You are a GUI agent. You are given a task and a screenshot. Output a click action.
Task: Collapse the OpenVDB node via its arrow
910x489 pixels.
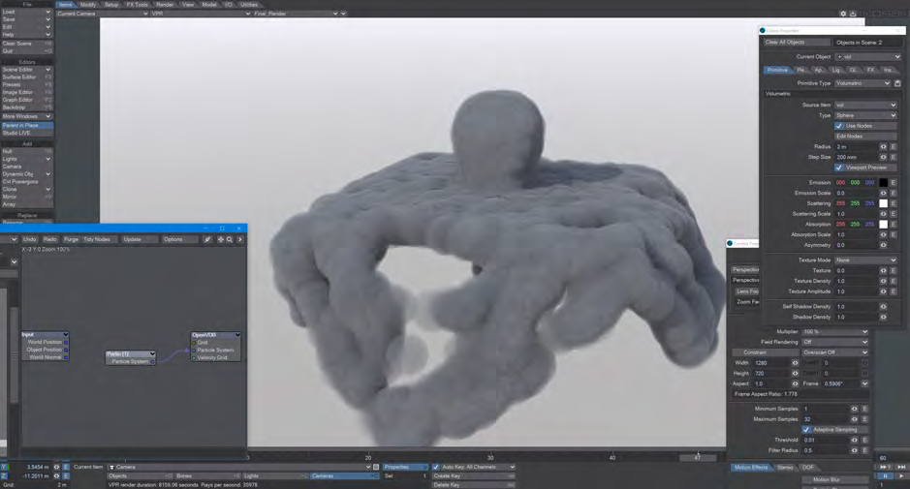tap(237, 335)
